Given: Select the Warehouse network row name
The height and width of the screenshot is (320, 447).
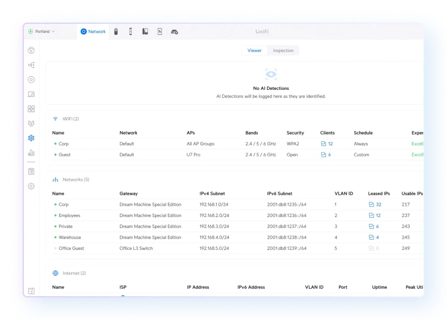Looking at the screenshot, I should pos(70,237).
